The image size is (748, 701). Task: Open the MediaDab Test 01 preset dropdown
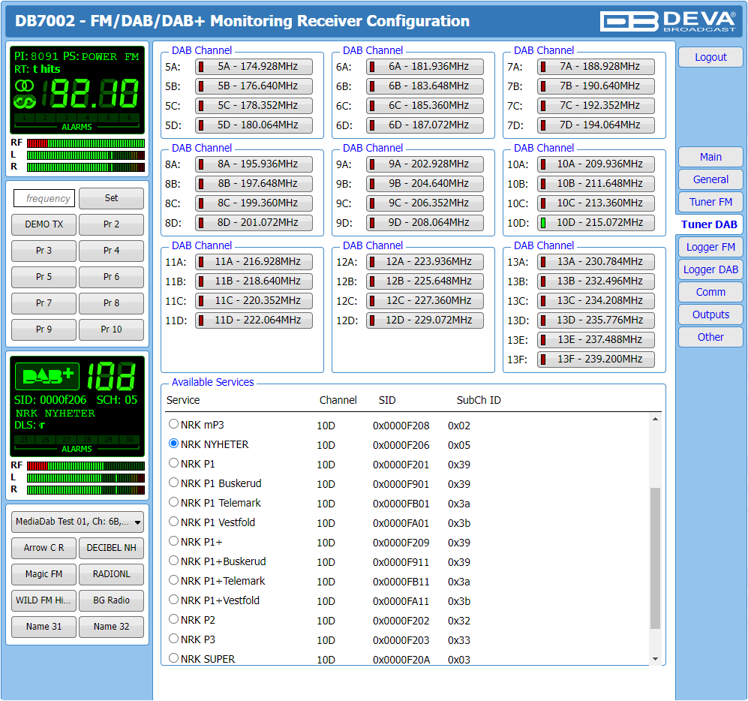point(77,522)
